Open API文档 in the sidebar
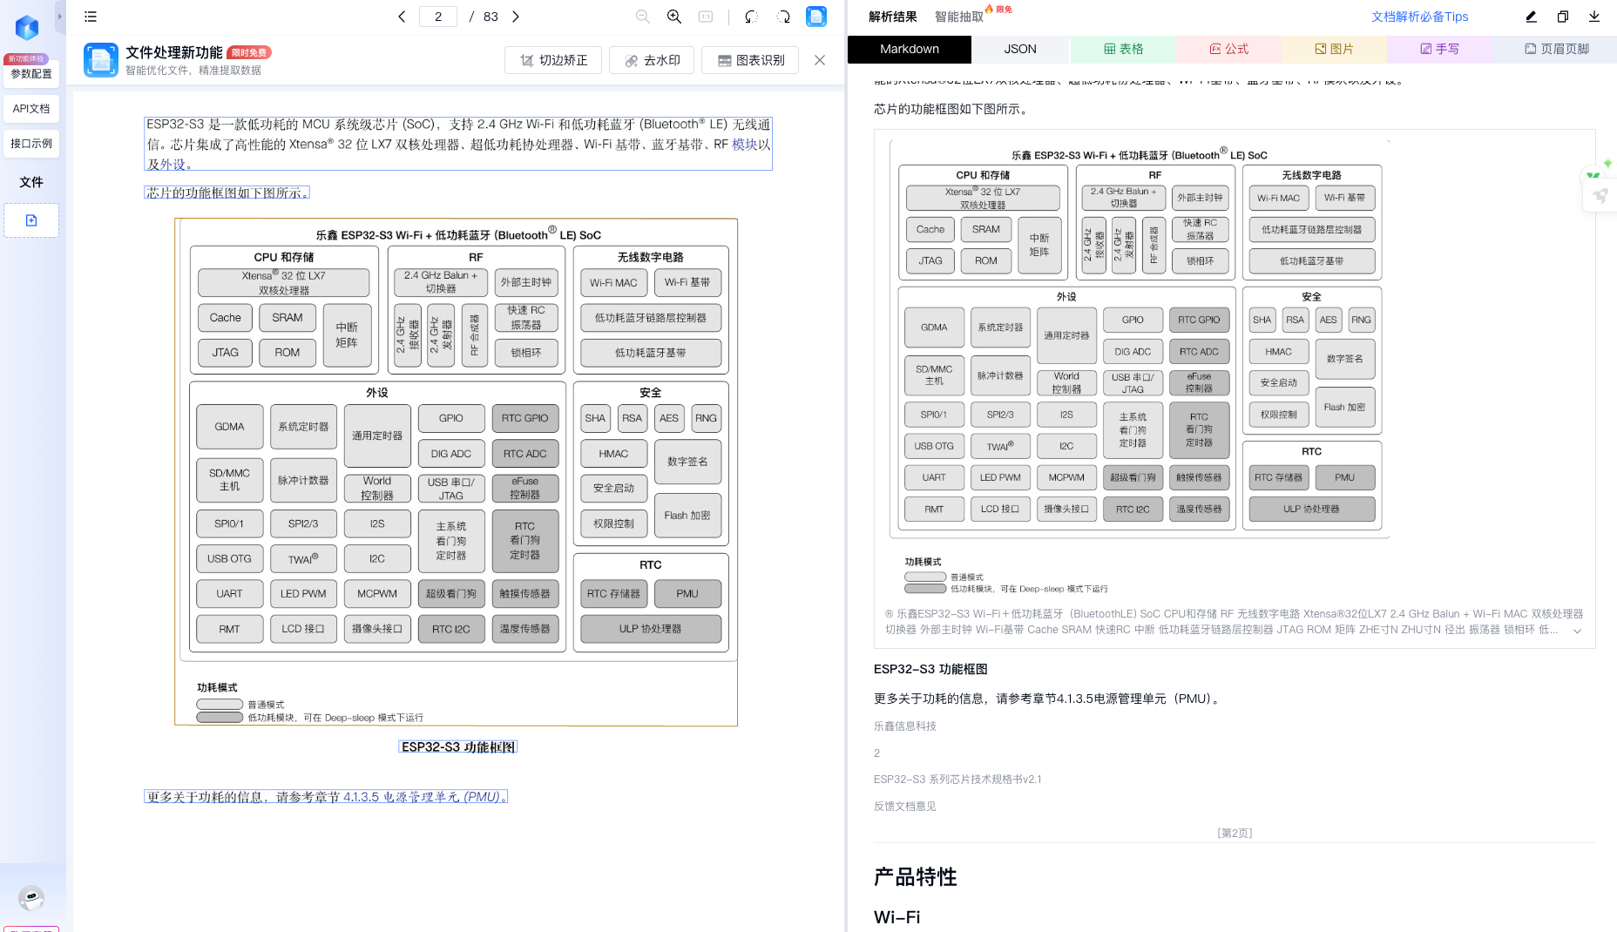The height and width of the screenshot is (932, 1617). click(x=31, y=109)
